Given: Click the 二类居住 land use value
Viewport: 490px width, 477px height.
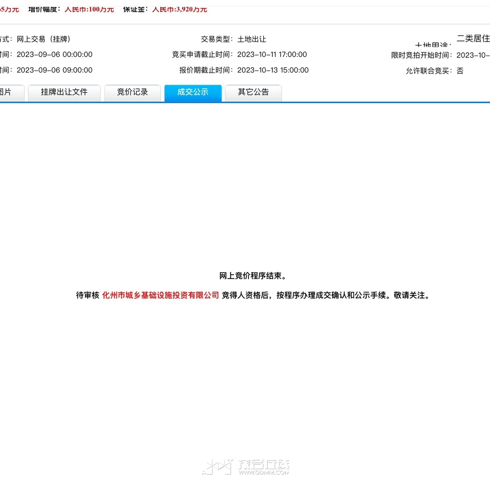Looking at the screenshot, I should [473, 38].
